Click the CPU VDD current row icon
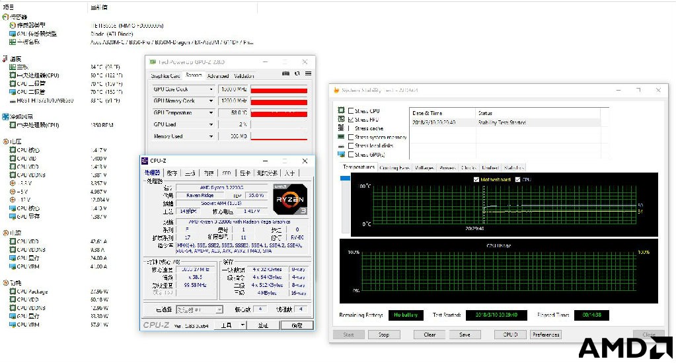 pyautogui.click(x=13, y=241)
